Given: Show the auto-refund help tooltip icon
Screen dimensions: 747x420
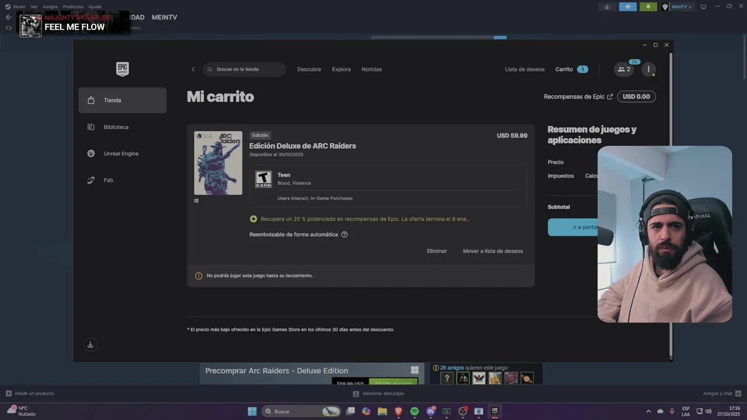Looking at the screenshot, I should [344, 235].
